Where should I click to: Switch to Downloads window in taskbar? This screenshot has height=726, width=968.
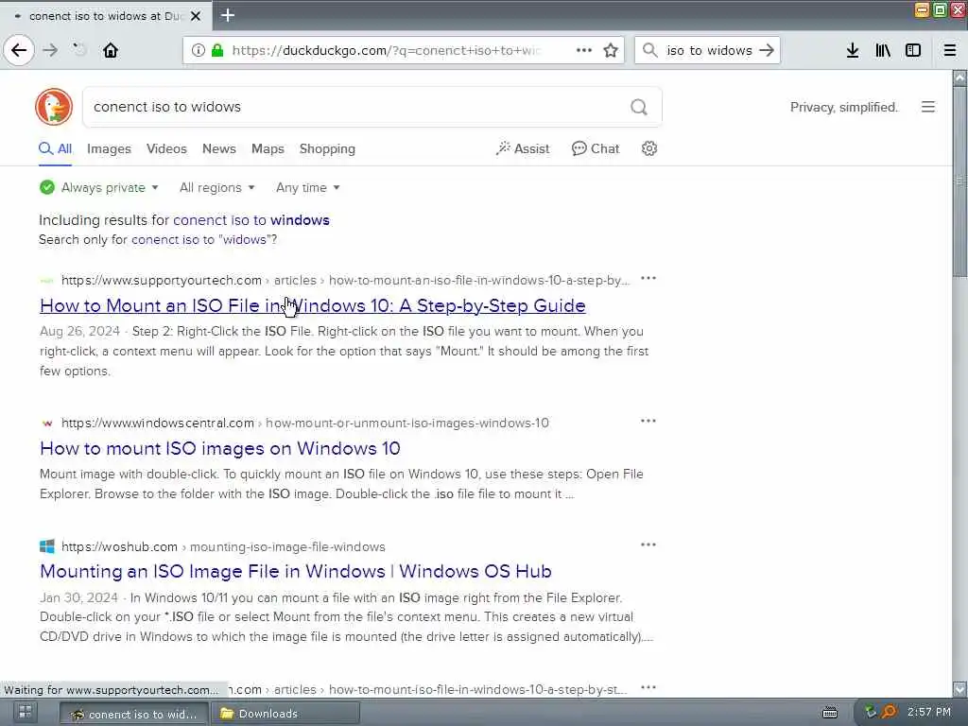(285, 714)
